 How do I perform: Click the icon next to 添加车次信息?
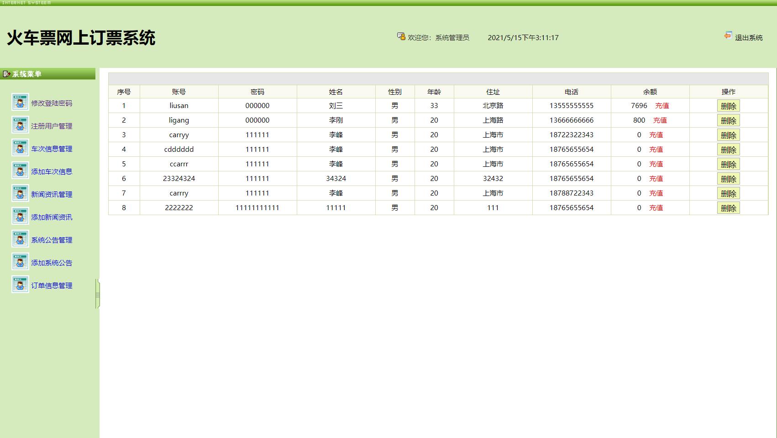(20, 170)
